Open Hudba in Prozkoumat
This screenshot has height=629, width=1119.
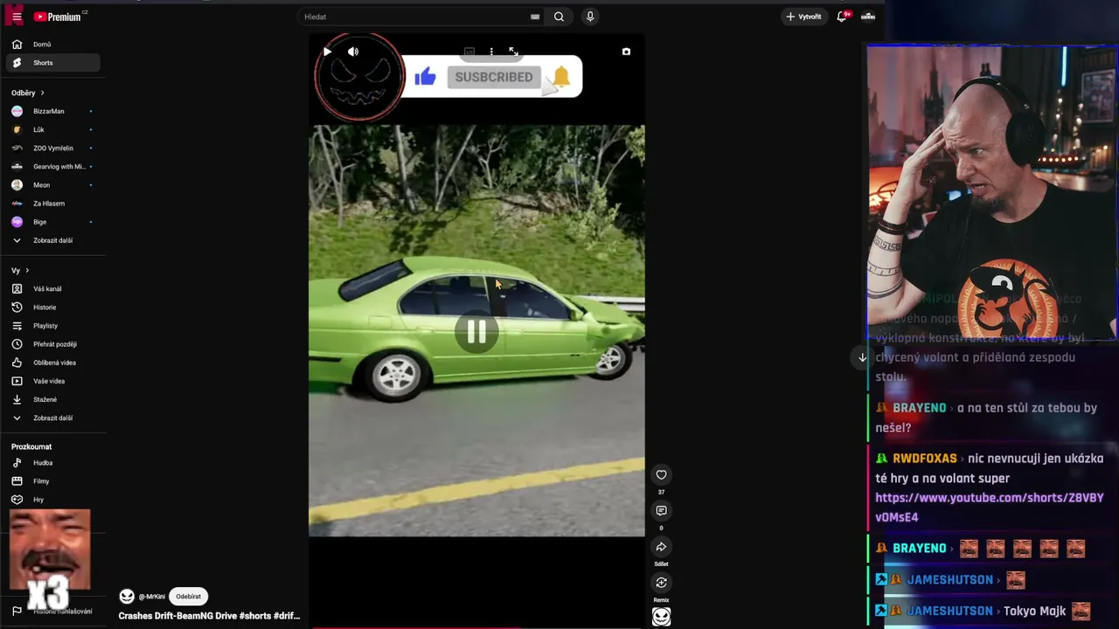point(52,463)
